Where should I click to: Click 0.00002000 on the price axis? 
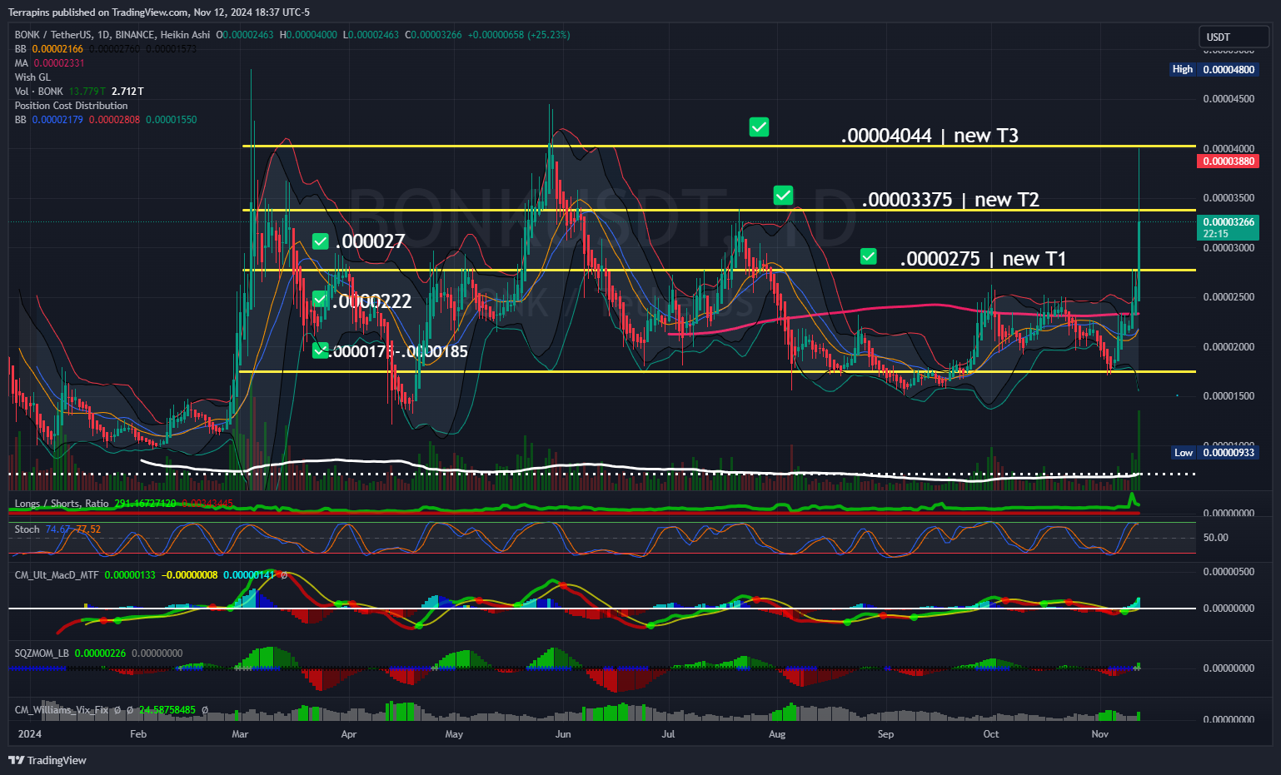pyautogui.click(x=1229, y=347)
